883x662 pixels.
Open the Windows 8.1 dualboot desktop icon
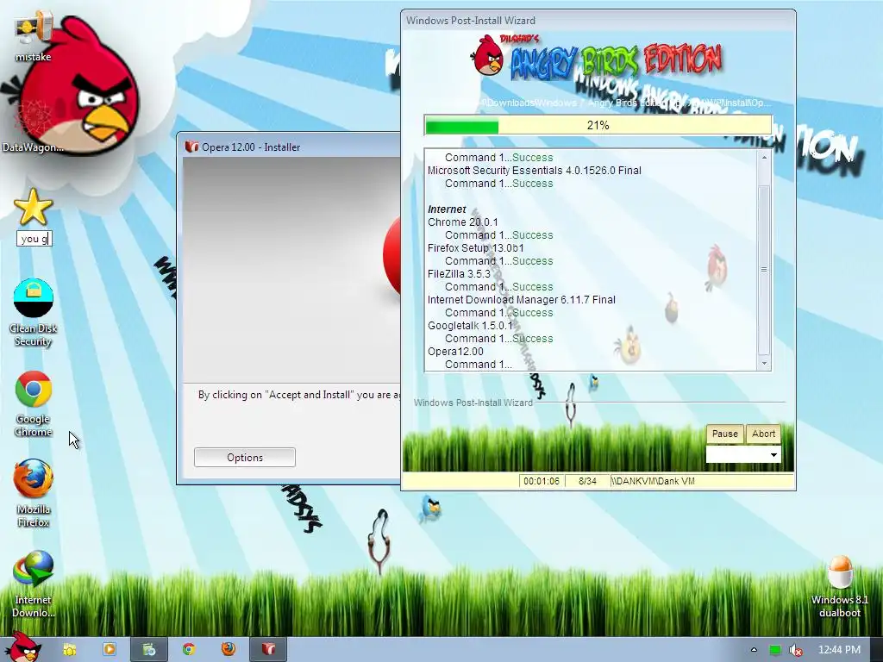840,586
